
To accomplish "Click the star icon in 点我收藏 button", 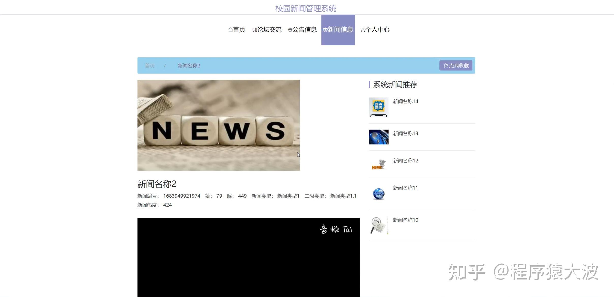I will (446, 66).
